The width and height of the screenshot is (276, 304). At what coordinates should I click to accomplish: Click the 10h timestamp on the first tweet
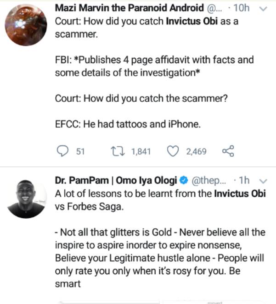pyautogui.click(x=242, y=8)
